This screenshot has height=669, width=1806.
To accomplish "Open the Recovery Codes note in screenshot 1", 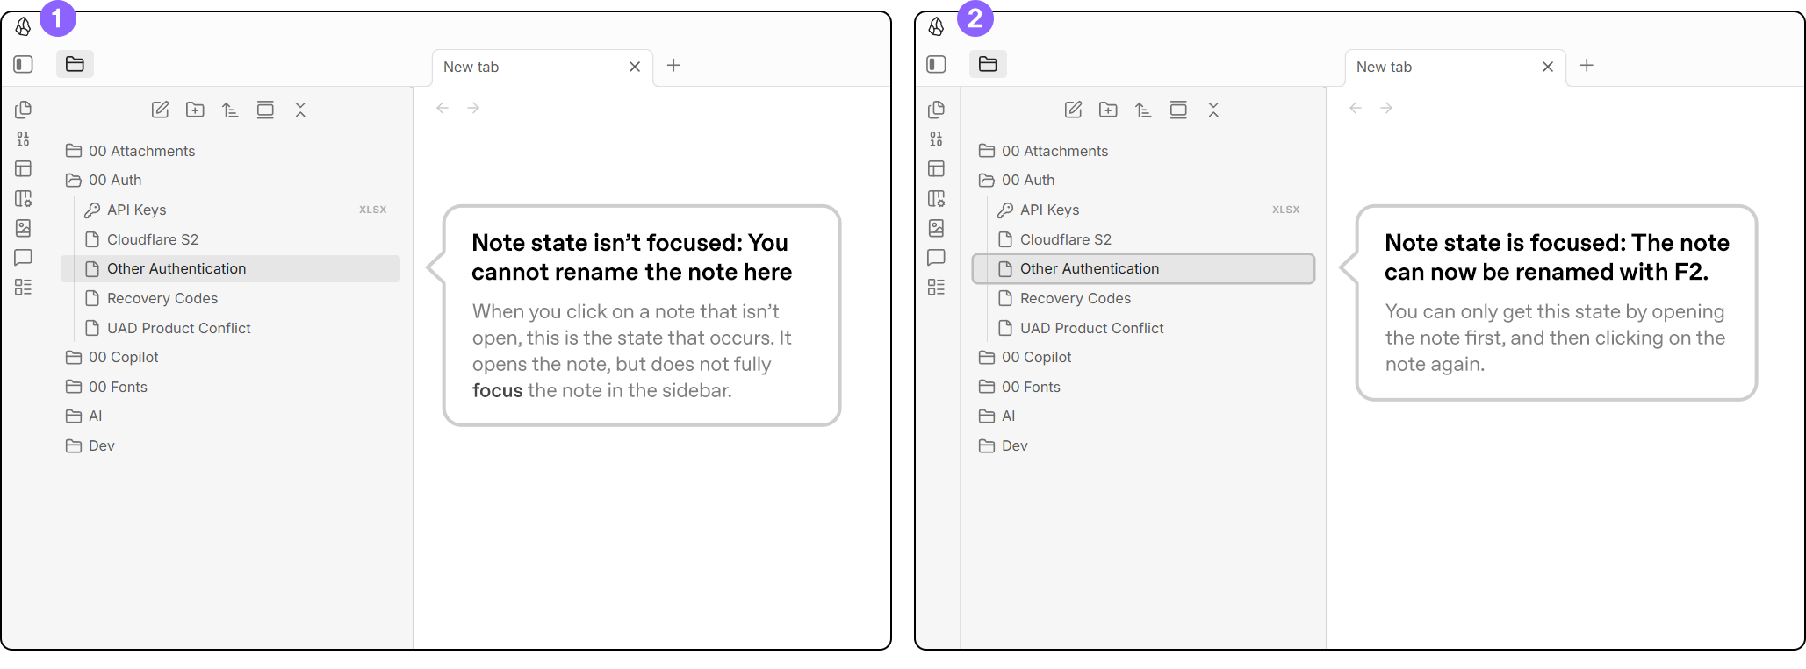I will (162, 298).
